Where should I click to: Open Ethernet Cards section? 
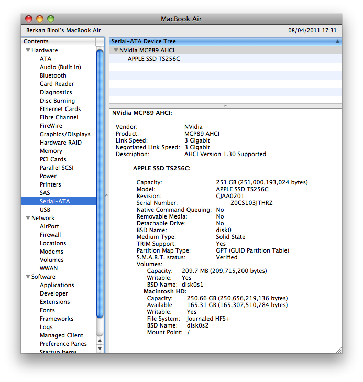(x=60, y=109)
